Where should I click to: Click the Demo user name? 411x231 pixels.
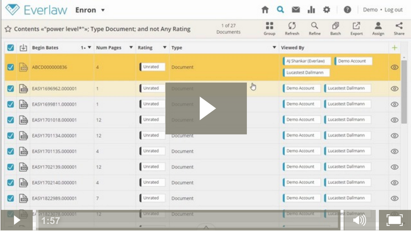click(x=370, y=10)
